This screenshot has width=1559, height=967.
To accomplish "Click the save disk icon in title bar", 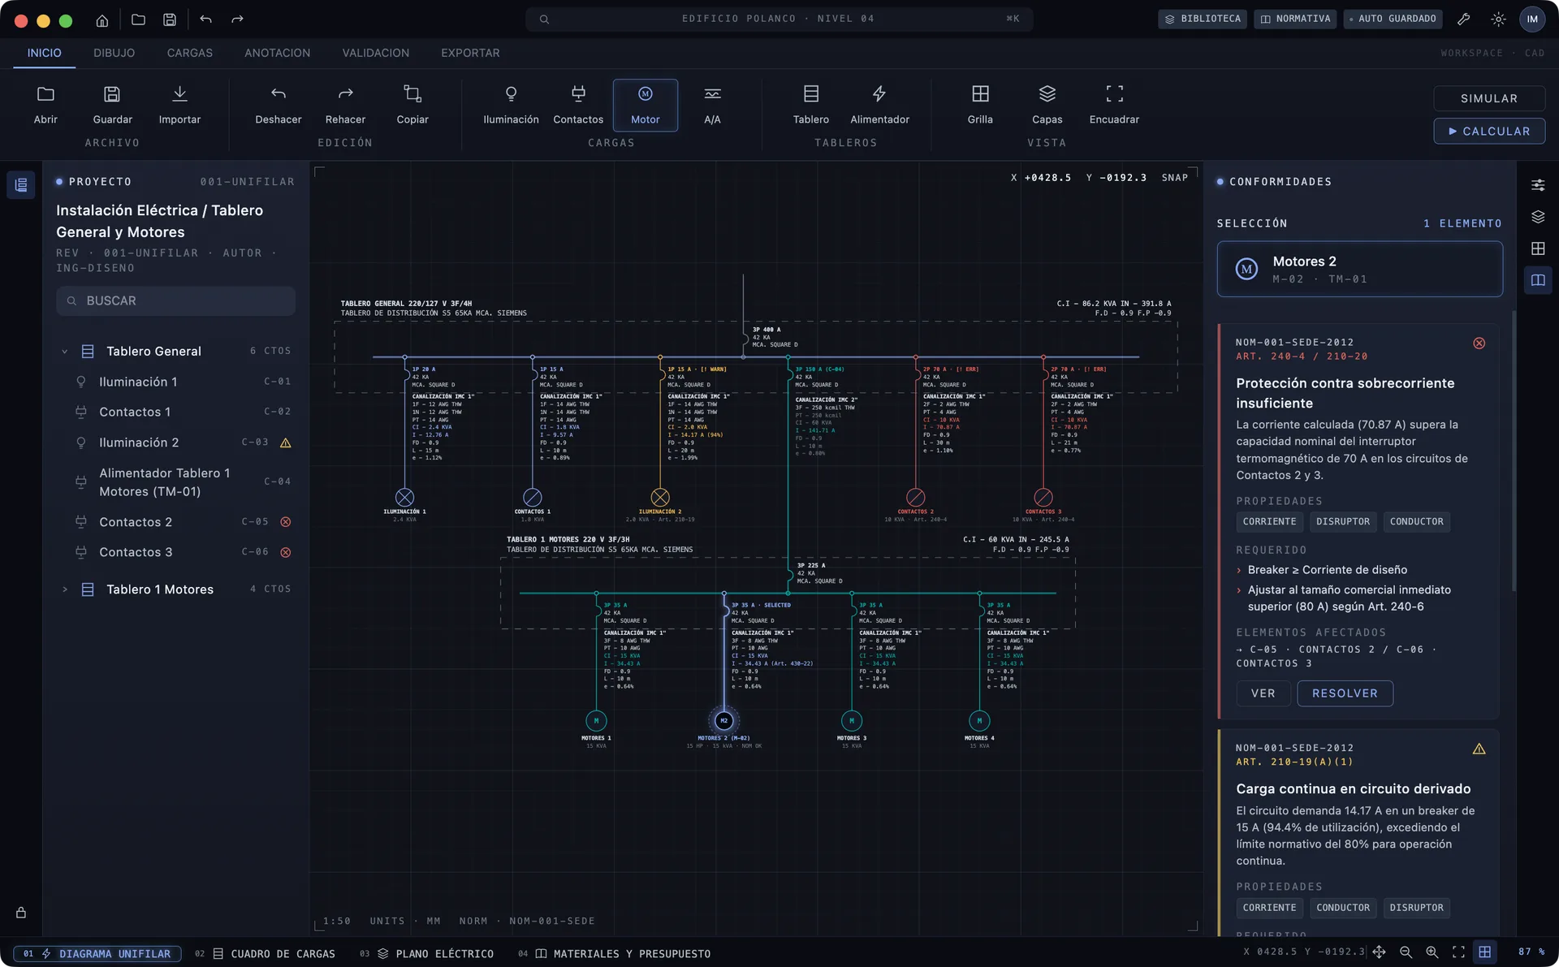I will pyautogui.click(x=170, y=19).
